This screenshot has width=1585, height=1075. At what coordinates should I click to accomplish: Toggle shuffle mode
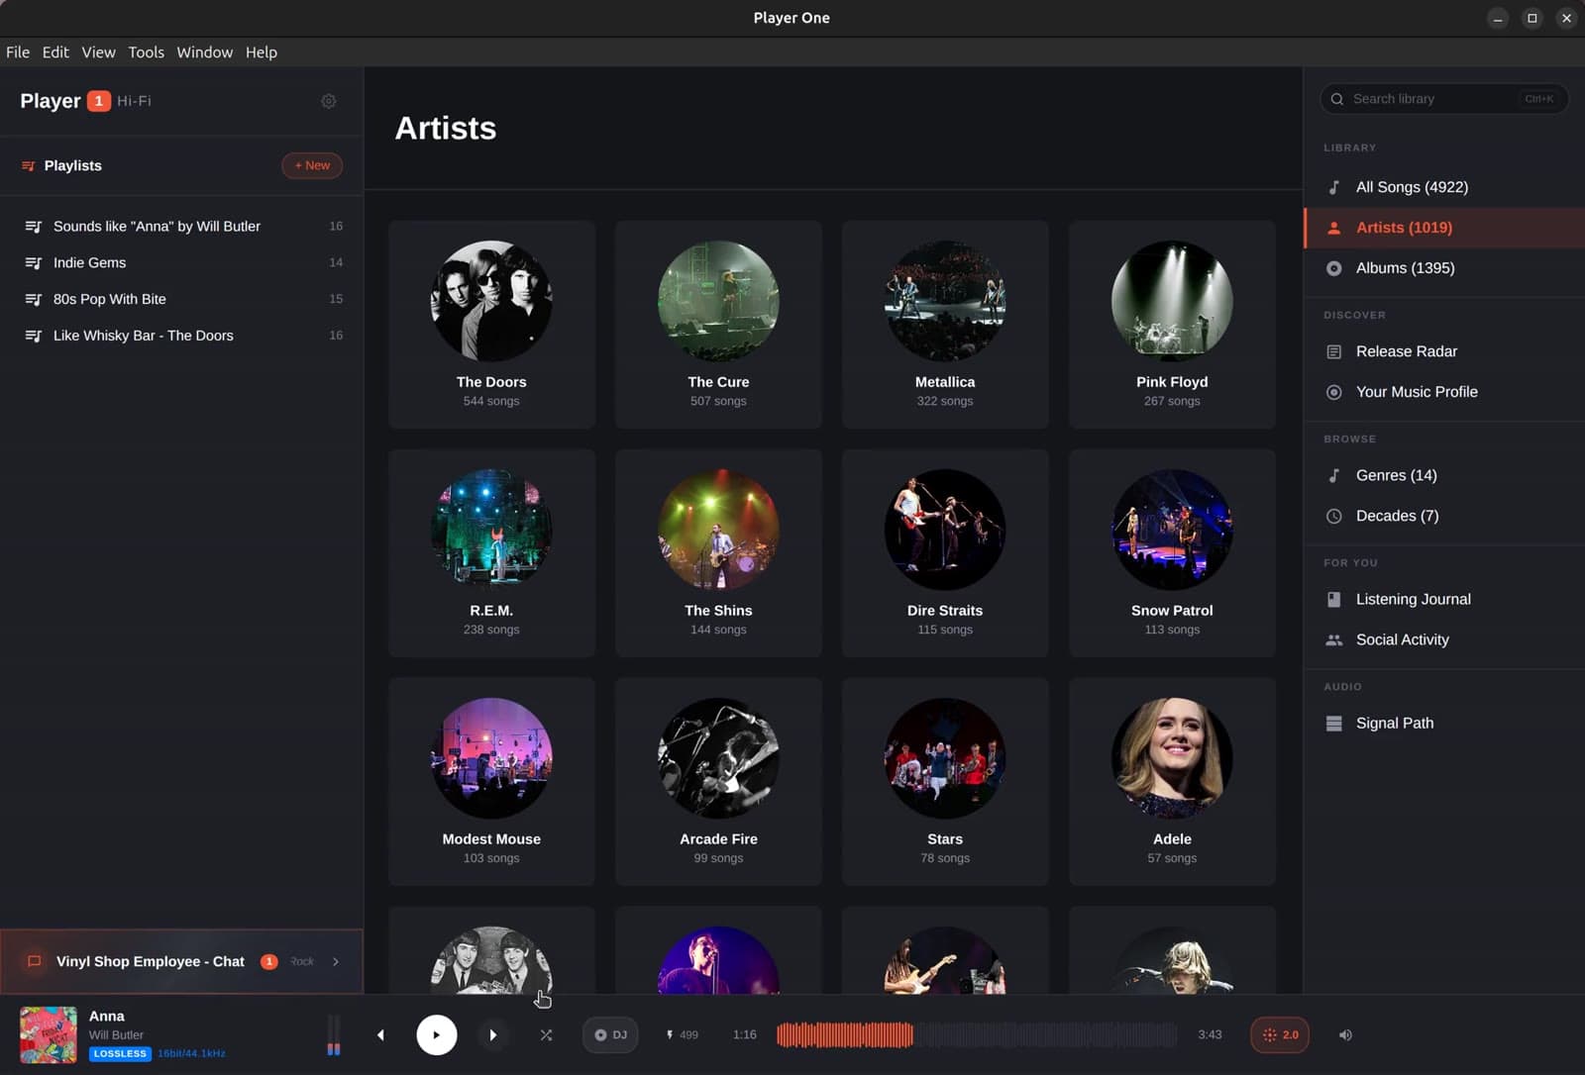pos(546,1034)
